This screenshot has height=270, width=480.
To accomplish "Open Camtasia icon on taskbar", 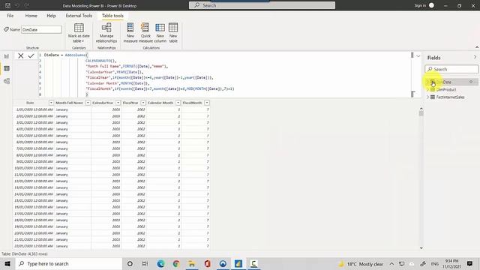I will coord(253,263).
